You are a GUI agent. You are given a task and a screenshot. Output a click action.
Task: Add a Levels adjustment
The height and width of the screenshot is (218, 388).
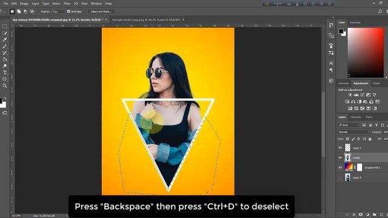pyautogui.click(x=356, y=95)
